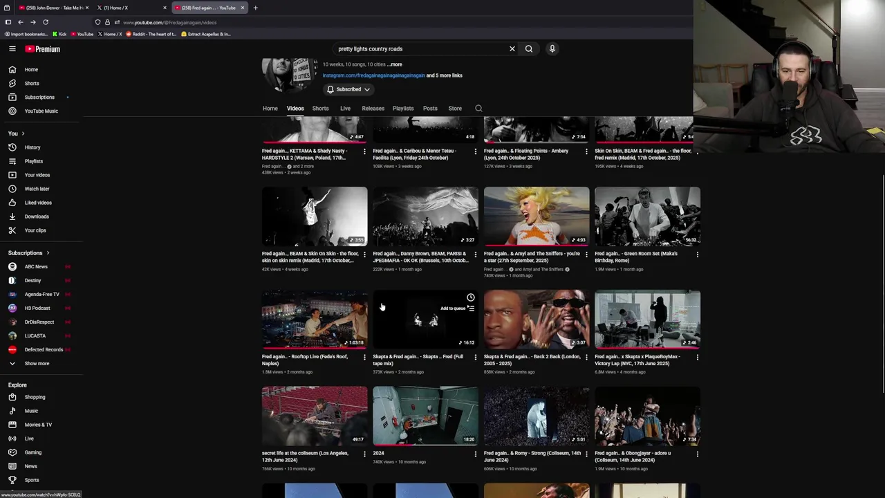Click the YouTube Premium logo

click(x=43, y=49)
